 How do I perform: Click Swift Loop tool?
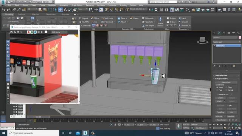(x=108, y=18)
